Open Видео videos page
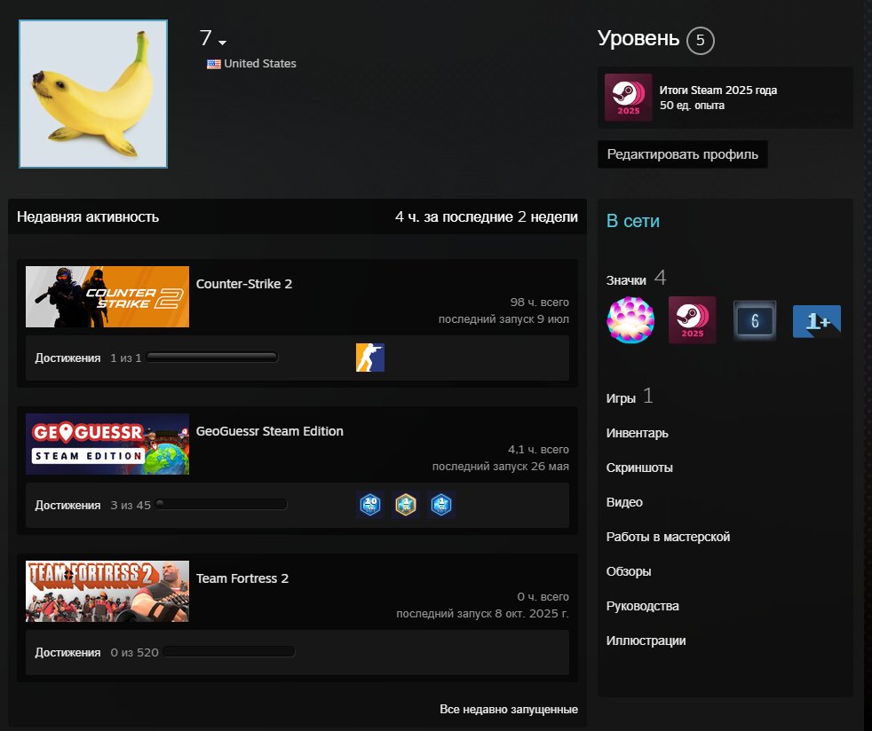This screenshot has width=872, height=731. pos(624,502)
